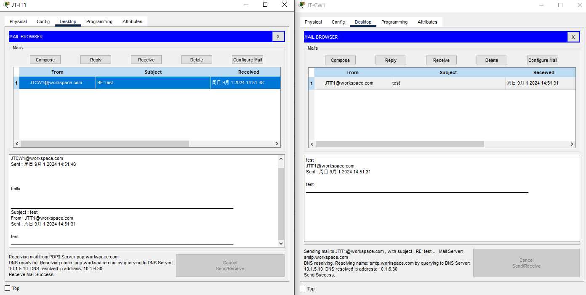
Task: Delete mail in the JT-CW1 window
Action: tap(491, 60)
